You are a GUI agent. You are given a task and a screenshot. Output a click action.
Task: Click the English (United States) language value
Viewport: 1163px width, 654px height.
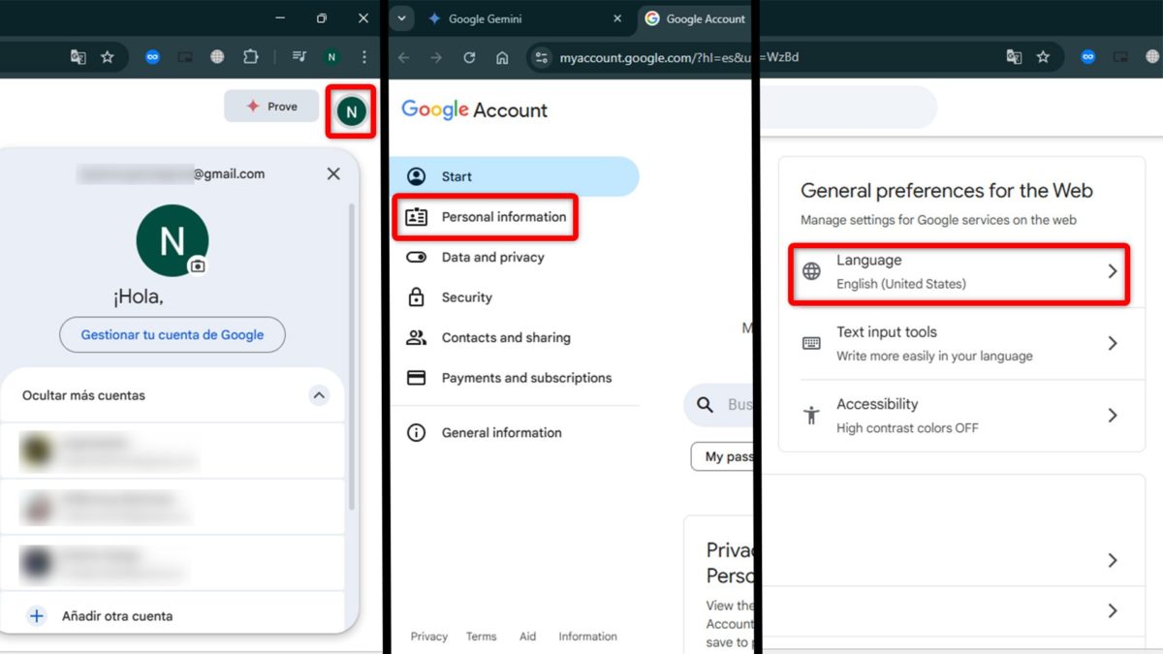point(901,284)
